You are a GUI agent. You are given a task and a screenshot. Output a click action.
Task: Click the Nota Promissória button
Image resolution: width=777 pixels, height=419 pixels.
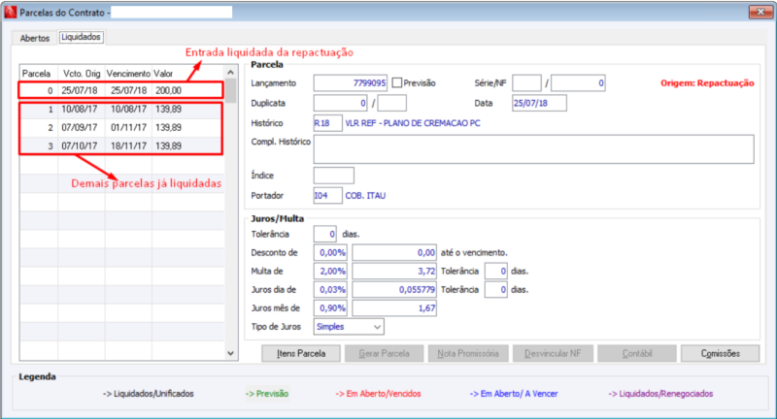pyautogui.click(x=468, y=354)
